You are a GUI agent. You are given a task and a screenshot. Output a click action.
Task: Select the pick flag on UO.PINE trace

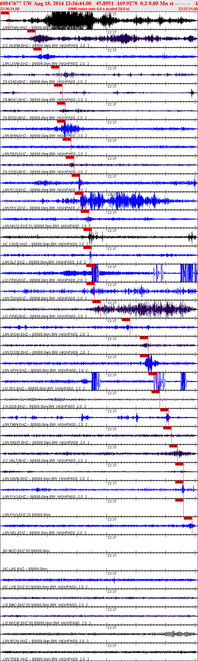(x=97, y=302)
